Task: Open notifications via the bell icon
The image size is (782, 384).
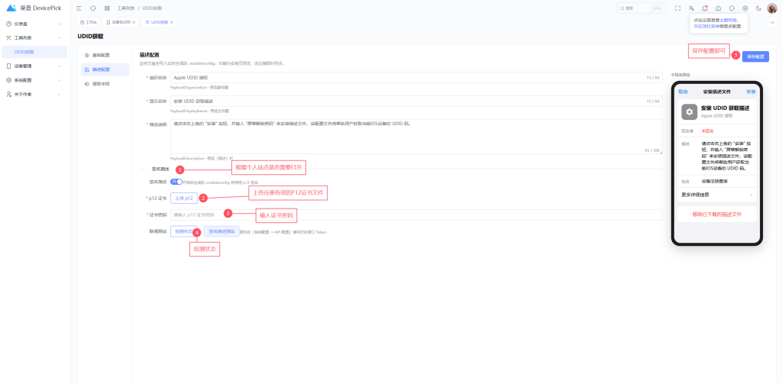Action: pyautogui.click(x=705, y=8)
